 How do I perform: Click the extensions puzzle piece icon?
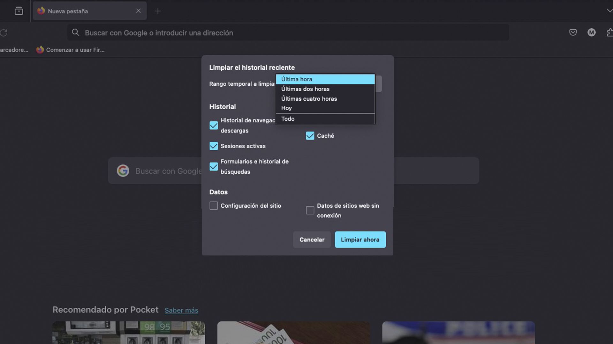pyautogui.click(x=609, y=32)
